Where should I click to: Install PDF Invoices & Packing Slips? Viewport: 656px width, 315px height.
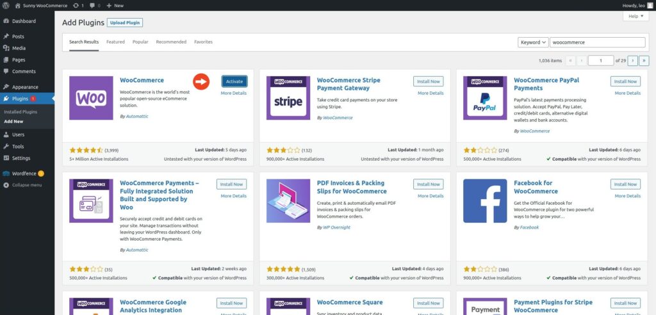click(429, 184)
